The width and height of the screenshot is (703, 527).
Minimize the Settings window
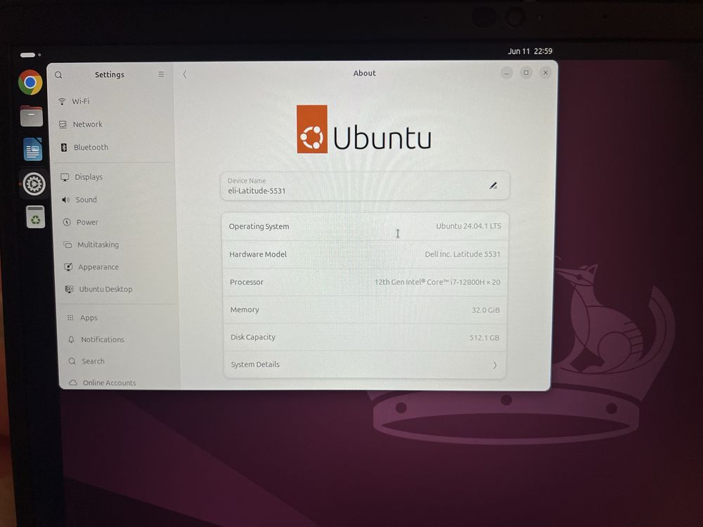(507, 72)
